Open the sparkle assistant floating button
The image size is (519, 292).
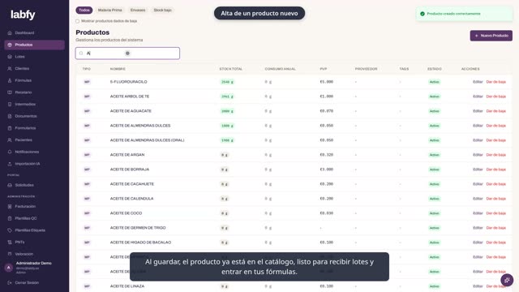507,280
